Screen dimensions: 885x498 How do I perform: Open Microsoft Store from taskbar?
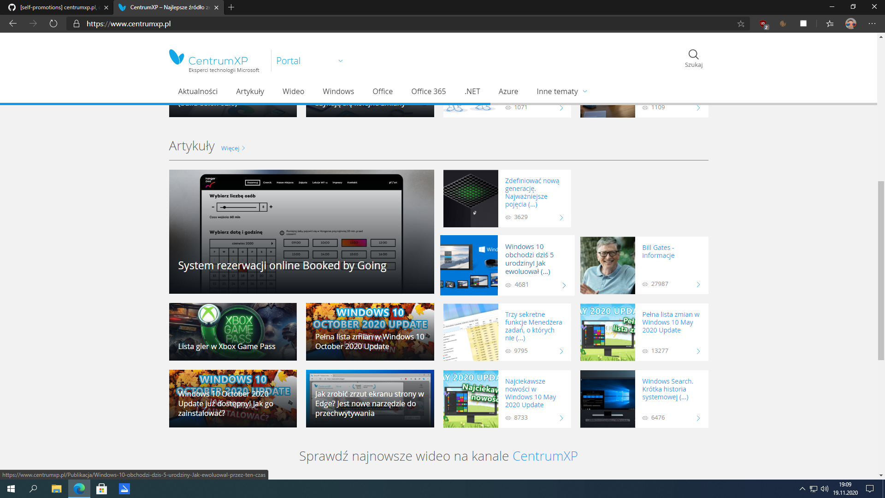click(101, 489)
